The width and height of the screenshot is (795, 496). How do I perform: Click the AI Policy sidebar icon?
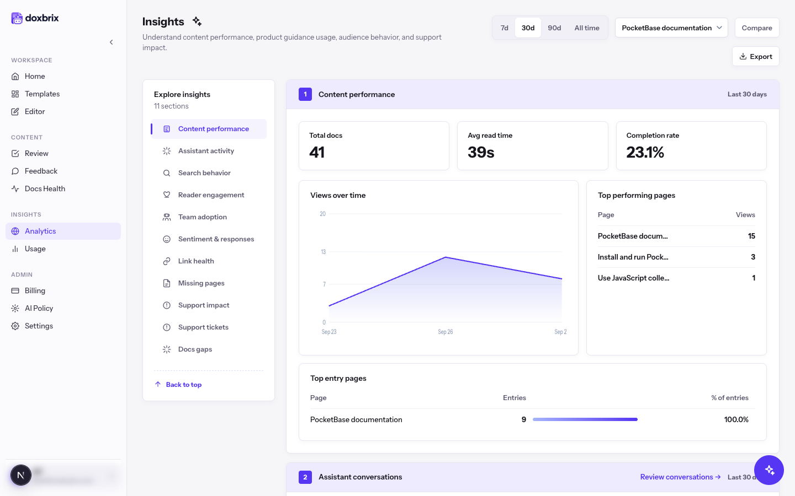coord(15,308)
